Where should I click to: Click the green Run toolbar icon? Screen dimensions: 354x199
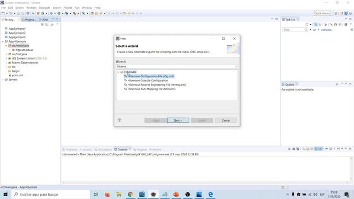pos(59,13)
